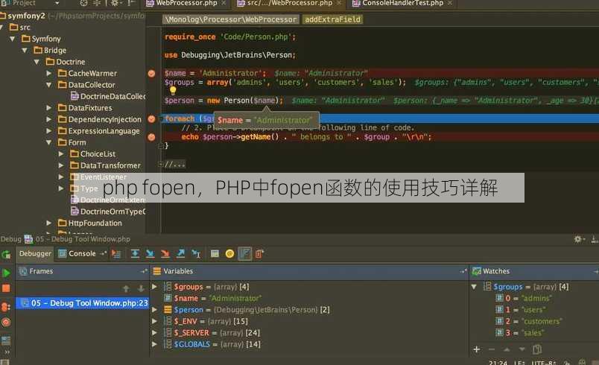This screenshot has height=365, width=599.
Task: Switch to the first WebProcessor.php tab
Action: coord(186,4)
